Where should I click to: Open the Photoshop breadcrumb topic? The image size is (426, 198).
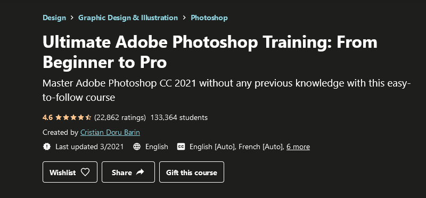[209, 18]
